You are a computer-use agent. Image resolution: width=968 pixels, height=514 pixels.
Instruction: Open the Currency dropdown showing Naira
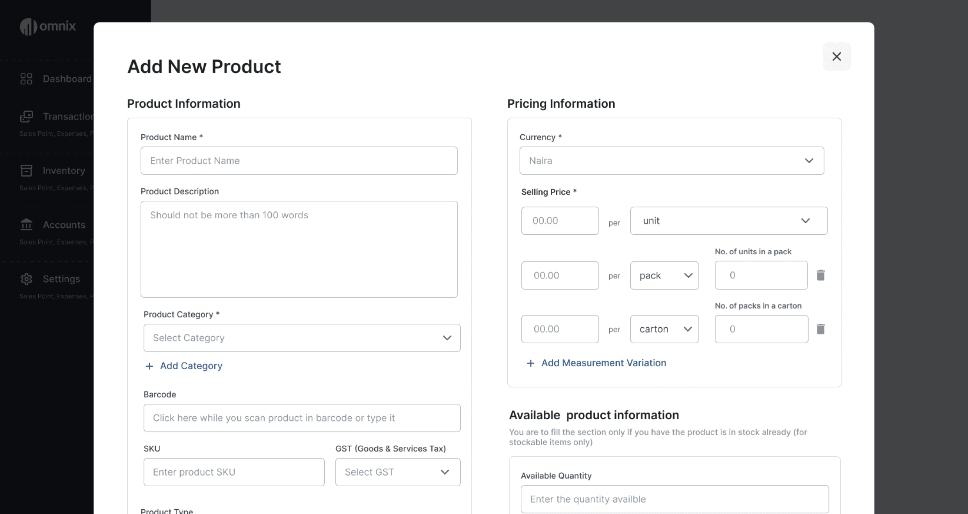(671, 161)
